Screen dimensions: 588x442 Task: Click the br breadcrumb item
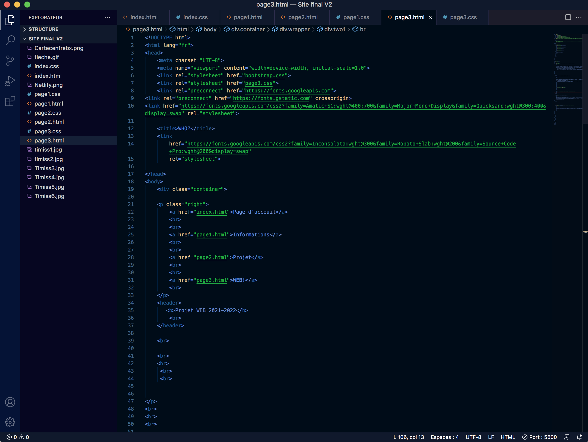(x=359, y=29)
